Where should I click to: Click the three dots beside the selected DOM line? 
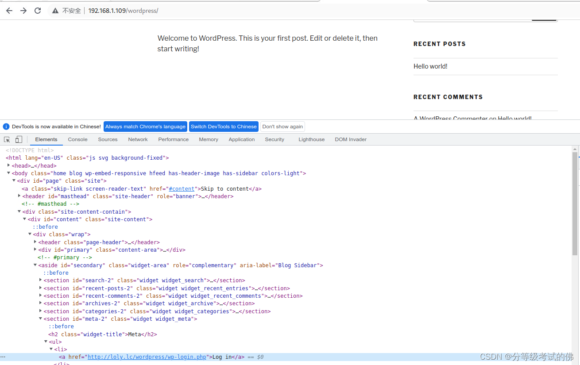(x=3, y=357)
